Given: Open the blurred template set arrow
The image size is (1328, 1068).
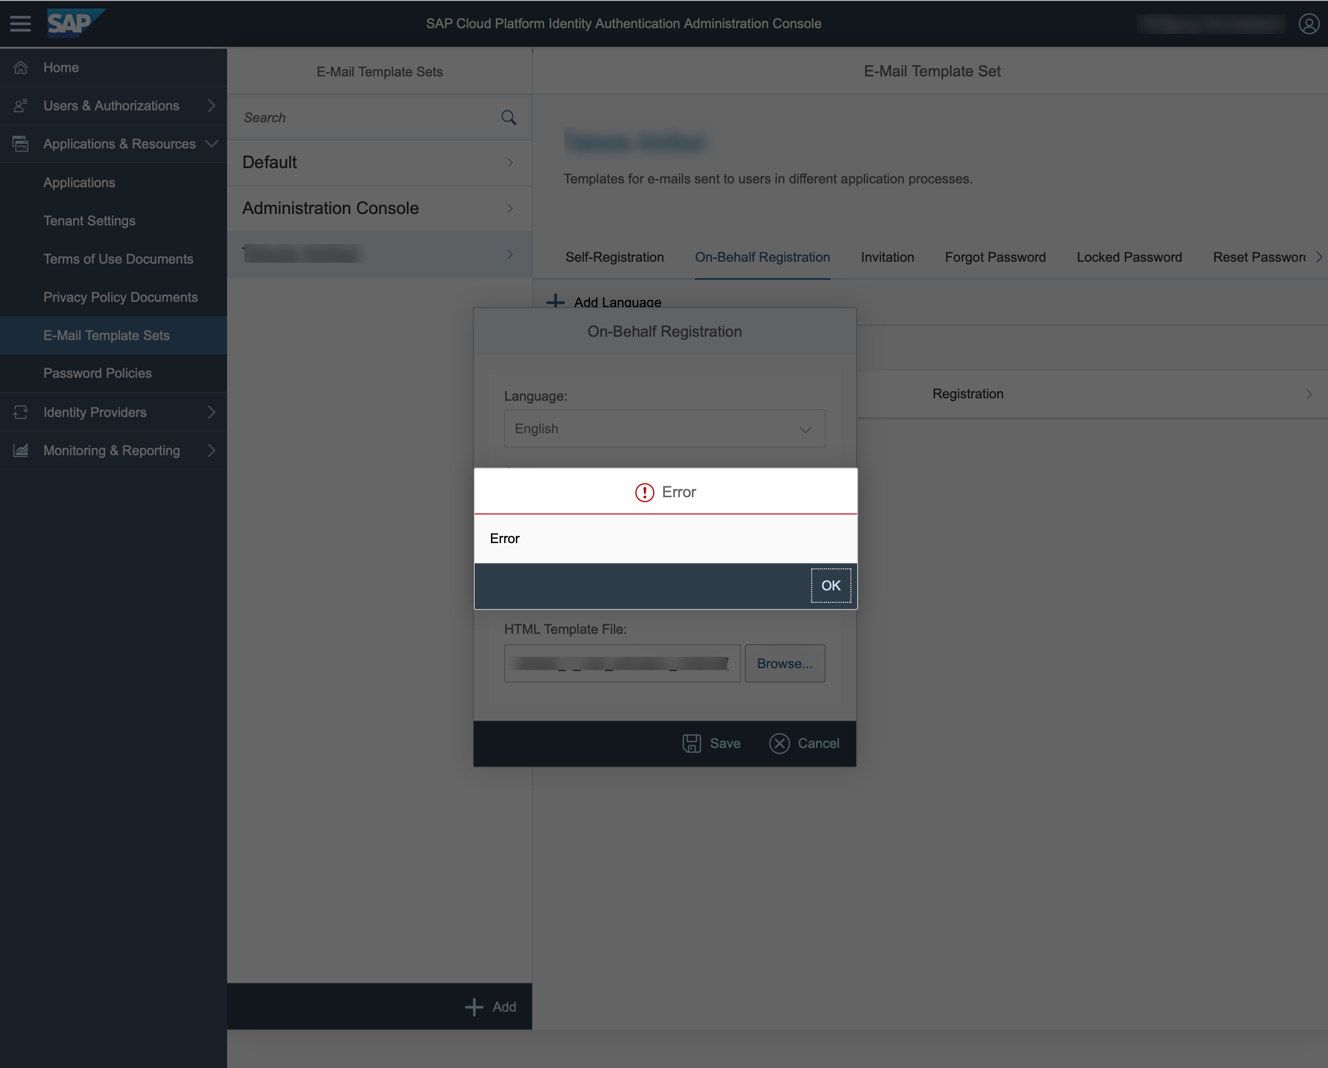Looking at the screenshot, I should pyautogui.click(x=510, y=254).
